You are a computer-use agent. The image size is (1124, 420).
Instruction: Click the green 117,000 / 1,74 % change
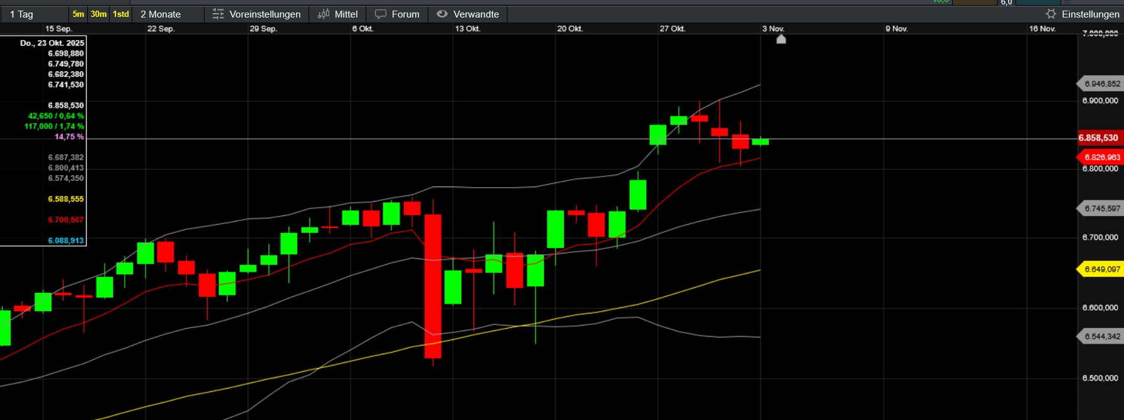54,126
